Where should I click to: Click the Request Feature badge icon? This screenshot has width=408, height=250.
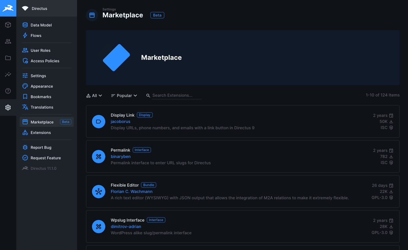coord(25,158)
